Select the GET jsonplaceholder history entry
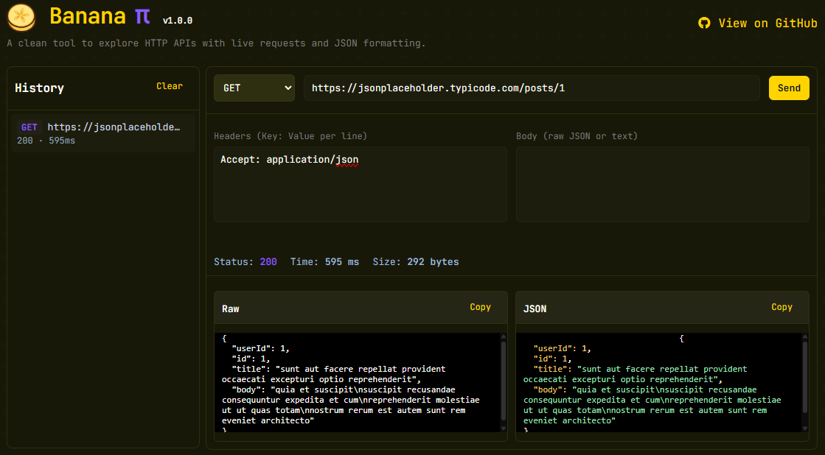Image resolution: width=825 pixels, height=455 pixels. coord(103,133)
